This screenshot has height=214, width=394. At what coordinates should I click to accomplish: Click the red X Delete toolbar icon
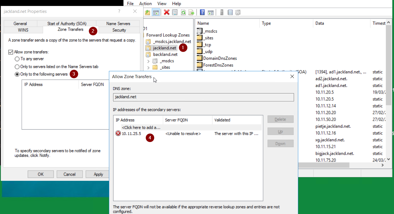pos(166,12)
